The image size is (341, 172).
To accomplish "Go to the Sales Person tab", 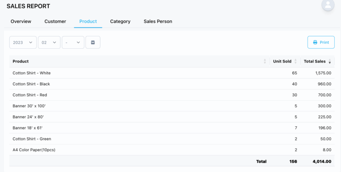I will pyautogui.click(x=158, y=21).
